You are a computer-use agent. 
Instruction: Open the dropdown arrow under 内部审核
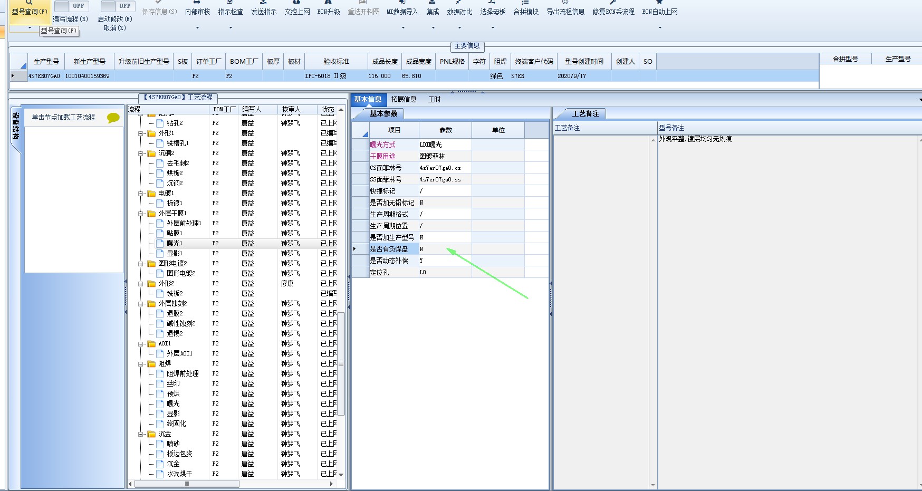[x=198, y=27]
